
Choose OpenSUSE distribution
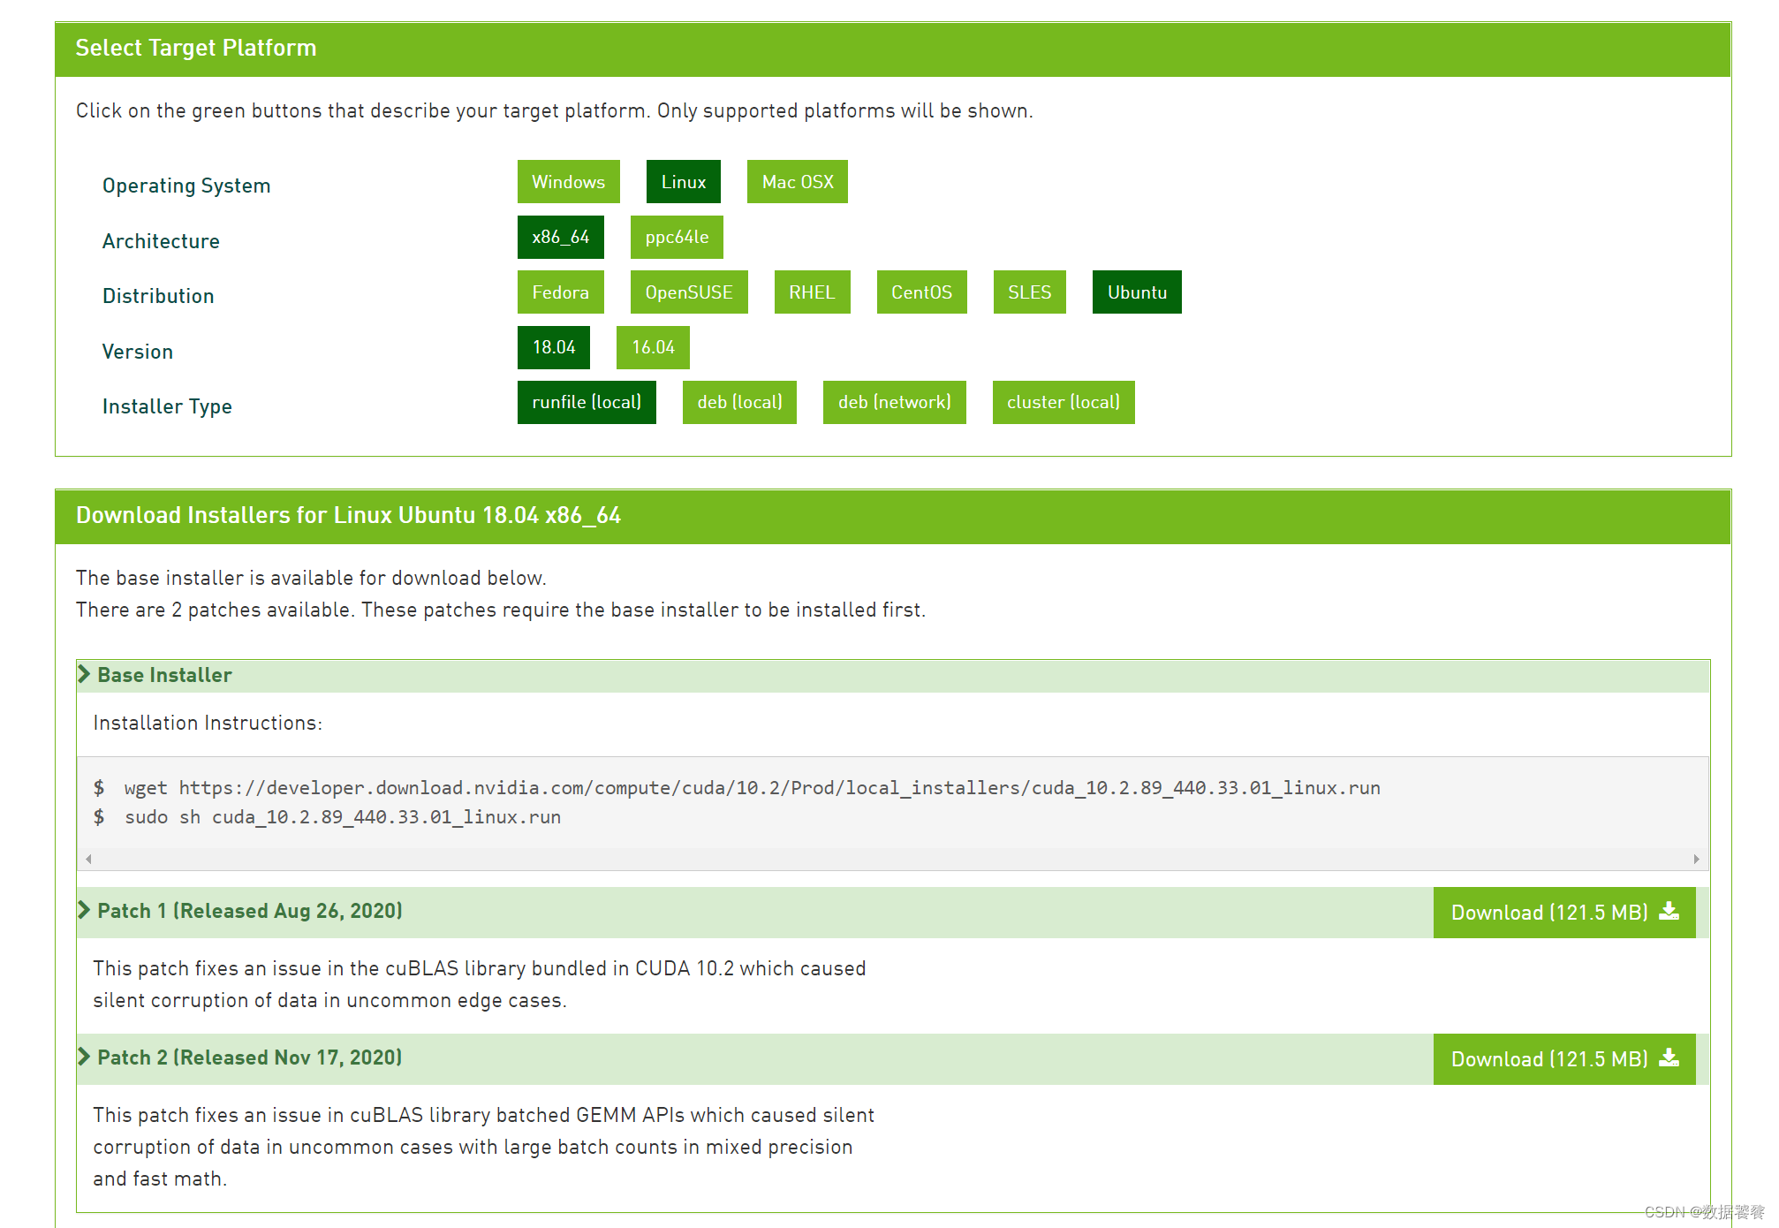click(x=689, y=292)
